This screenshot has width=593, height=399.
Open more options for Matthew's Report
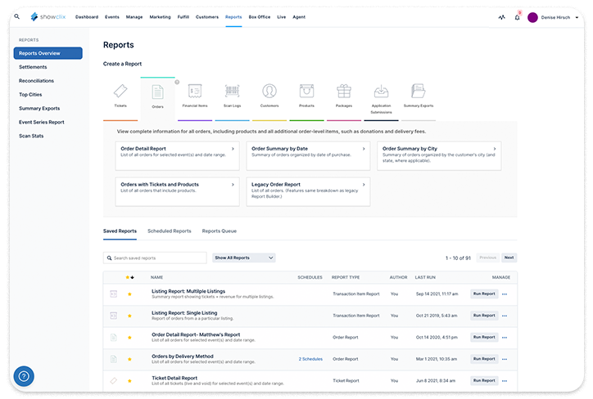coord(505,338)
